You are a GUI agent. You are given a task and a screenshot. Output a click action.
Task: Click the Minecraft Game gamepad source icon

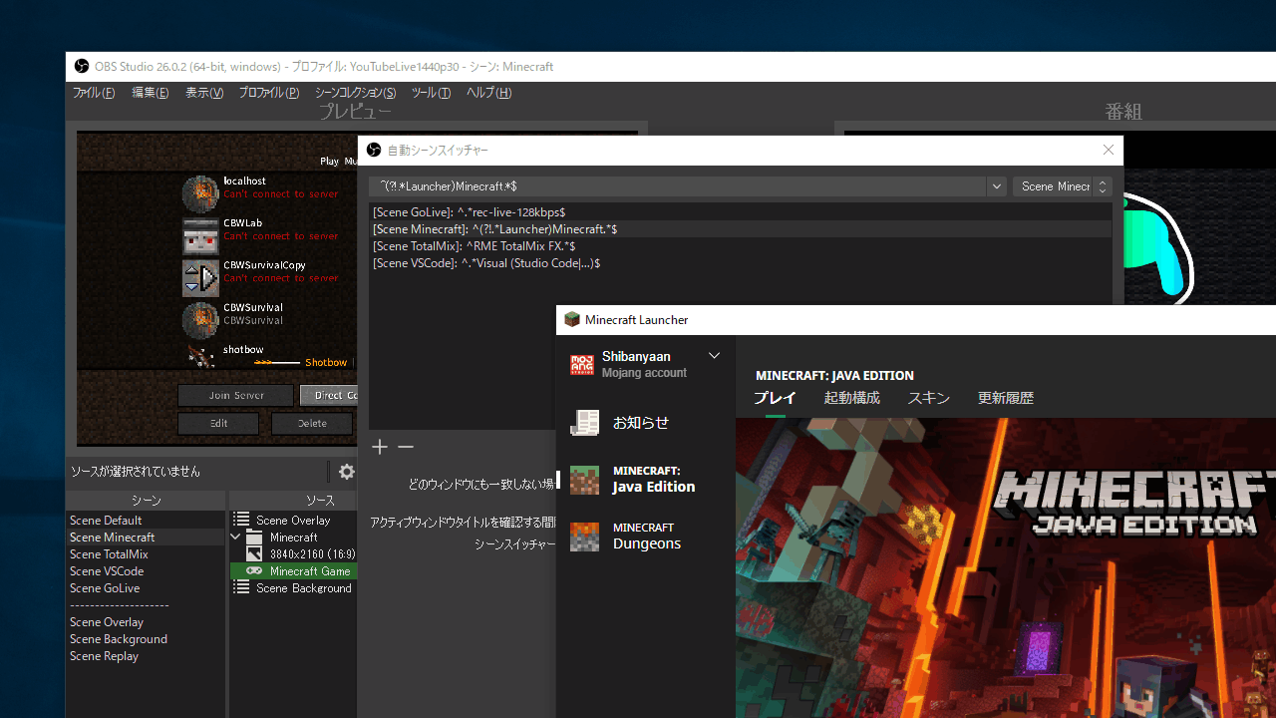pos(254,571)
